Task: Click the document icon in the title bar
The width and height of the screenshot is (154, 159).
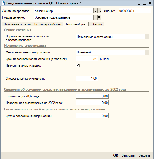Action: [x=3, y=3]
